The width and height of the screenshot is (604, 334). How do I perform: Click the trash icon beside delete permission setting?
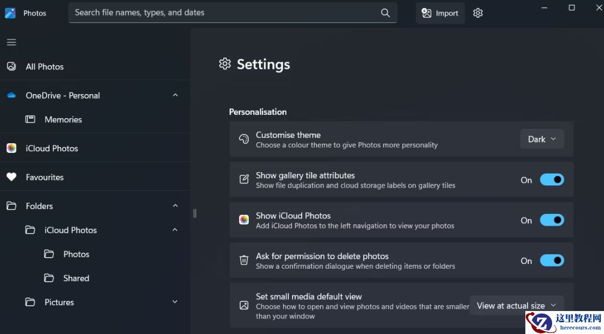[243, 260]
